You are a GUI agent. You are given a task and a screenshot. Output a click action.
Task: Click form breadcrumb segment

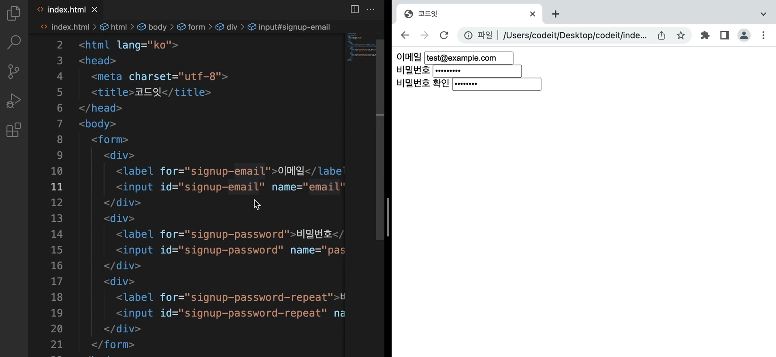click(x=192, y=27)
